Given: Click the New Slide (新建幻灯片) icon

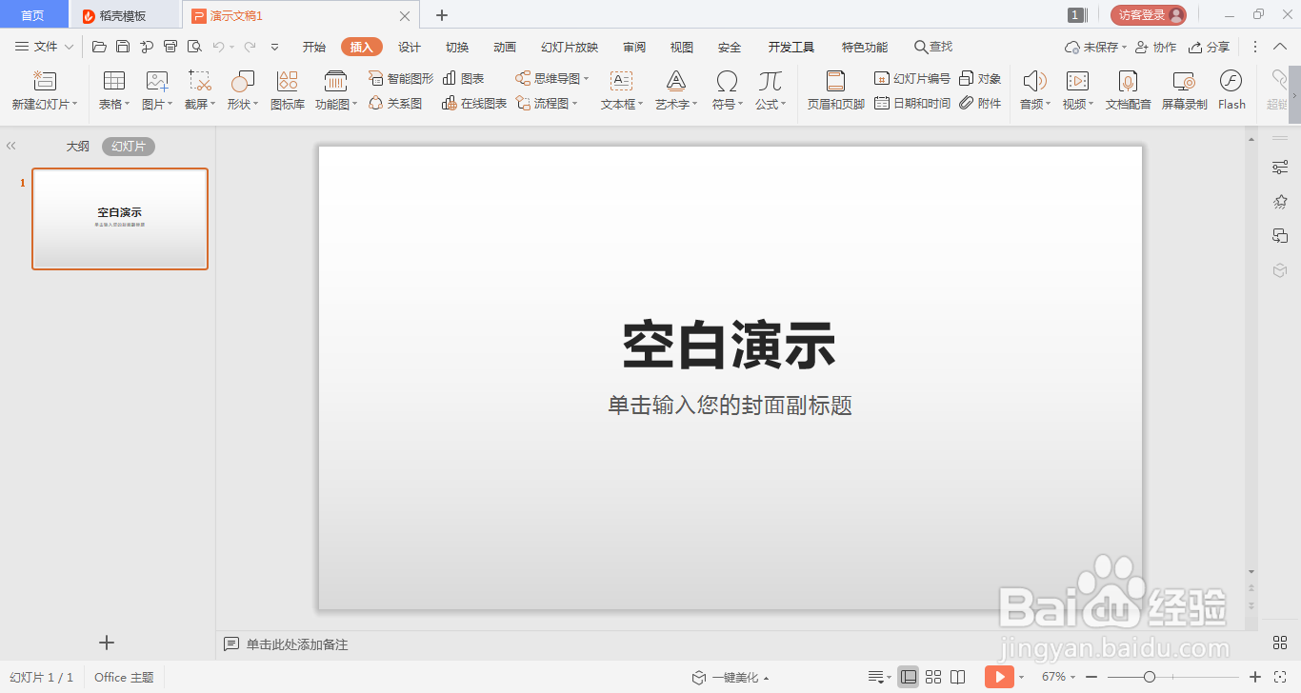Looking at the screenshot, I should (x=45, y=81).
